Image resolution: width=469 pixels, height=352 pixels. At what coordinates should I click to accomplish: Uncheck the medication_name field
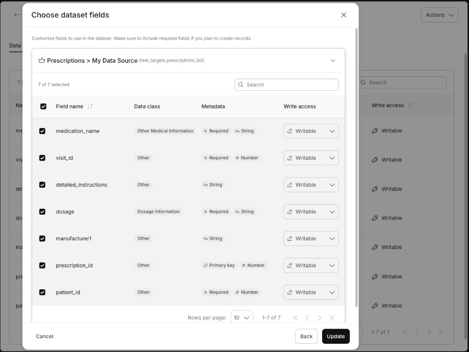42,131
